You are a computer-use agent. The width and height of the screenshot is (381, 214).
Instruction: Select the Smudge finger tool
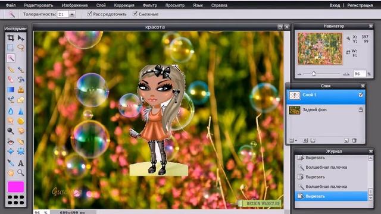pyautogui.click(x=11, y=121)
